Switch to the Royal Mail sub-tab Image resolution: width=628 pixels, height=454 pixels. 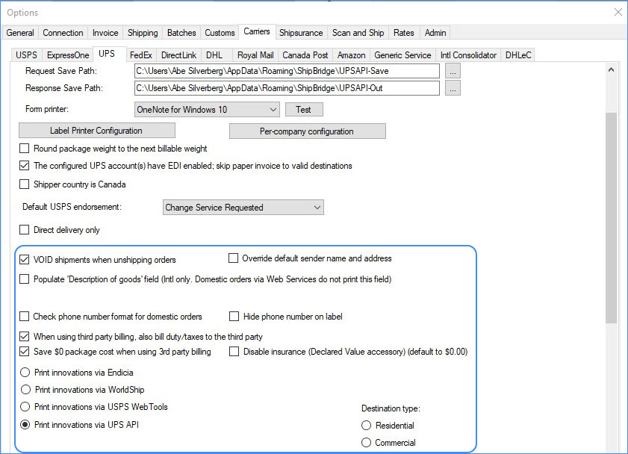(255, 55)
